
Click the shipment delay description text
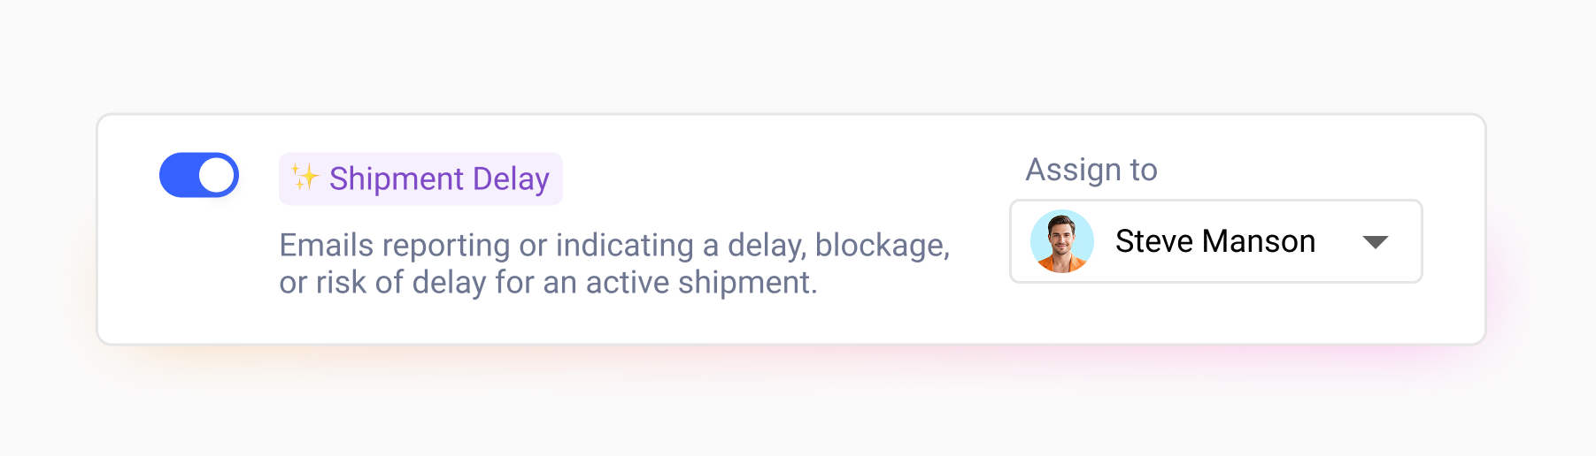coord(613,263)
